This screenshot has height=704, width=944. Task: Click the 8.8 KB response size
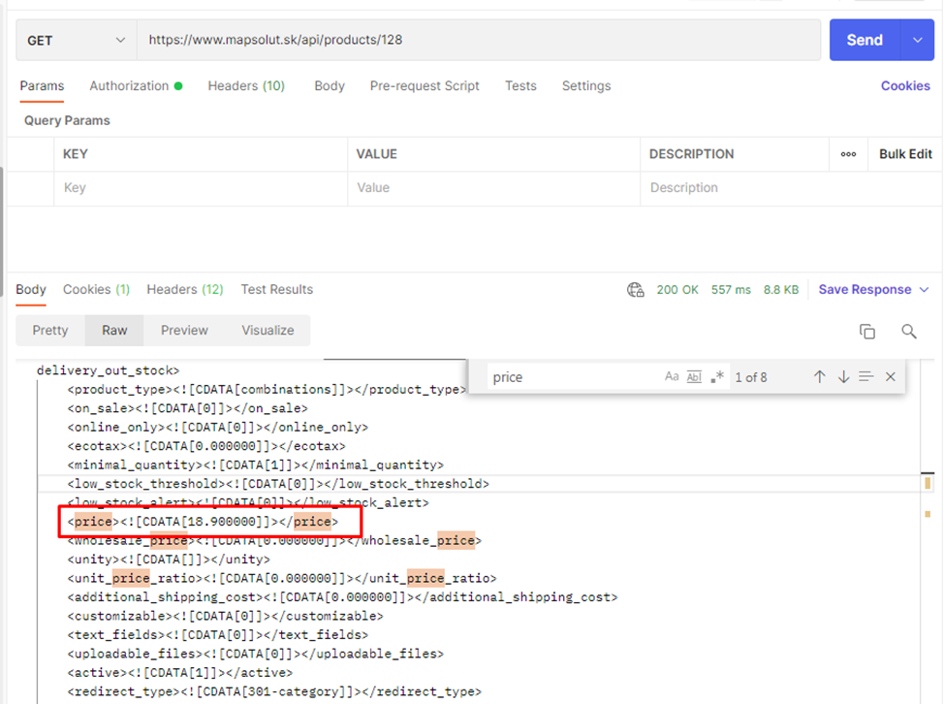[x=781, y=290]
